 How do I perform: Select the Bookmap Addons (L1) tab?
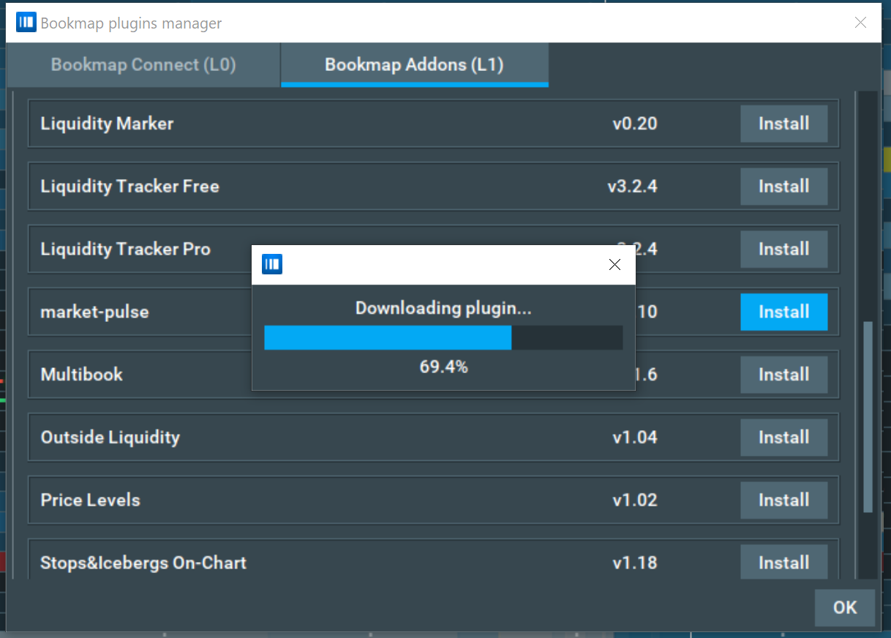click(415, 65)
